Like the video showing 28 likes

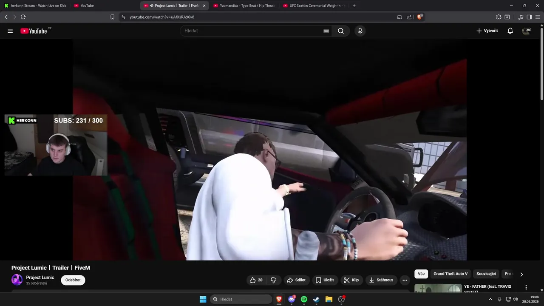256,280
